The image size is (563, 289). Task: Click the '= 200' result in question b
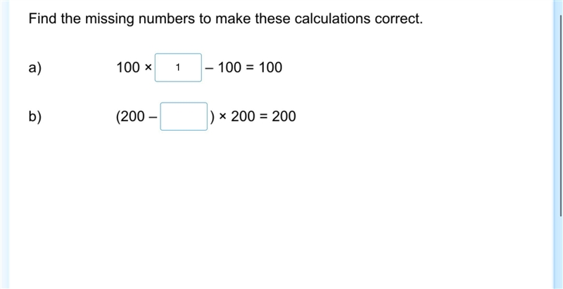tap(278, 117)
